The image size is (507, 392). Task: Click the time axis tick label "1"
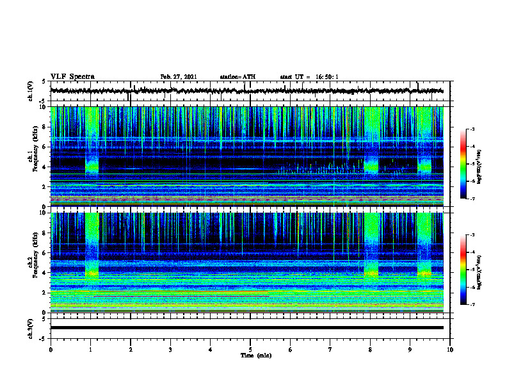[x=90, y=350]
